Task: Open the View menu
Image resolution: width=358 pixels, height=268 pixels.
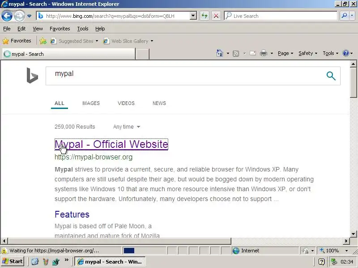Action: [x=38, y=29]
